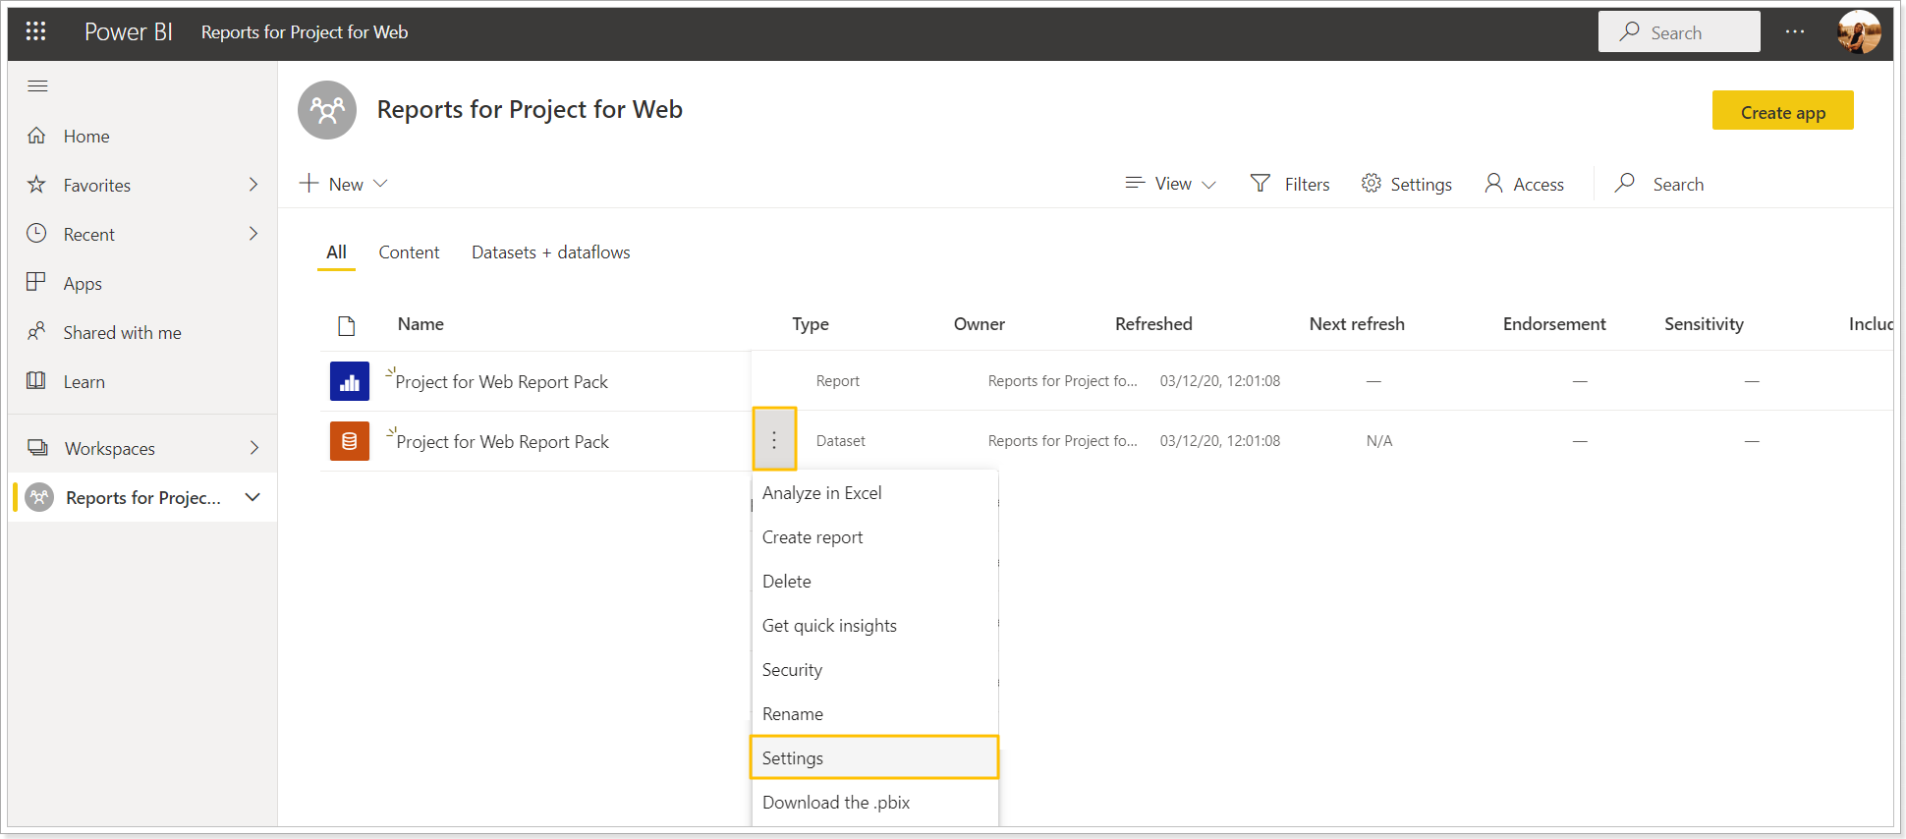
Task: Click the Filters funnel icon
Action: click(1261, 183)
